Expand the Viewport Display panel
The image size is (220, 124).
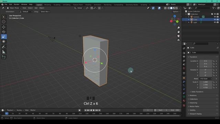click(196, 114)
